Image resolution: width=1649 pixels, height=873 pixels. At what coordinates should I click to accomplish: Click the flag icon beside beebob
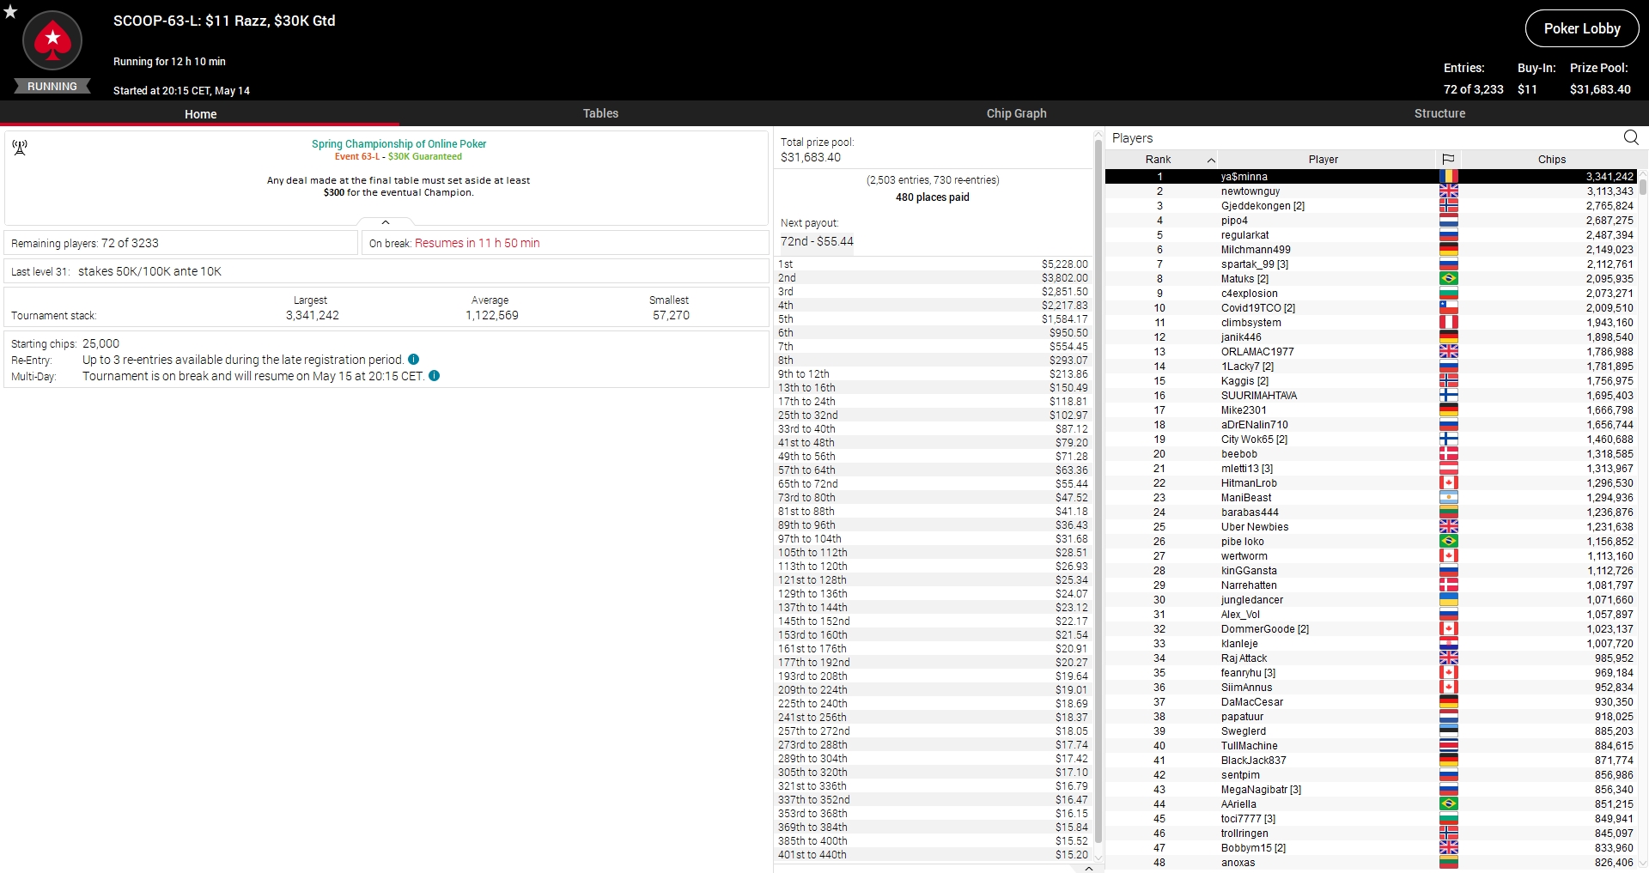[1448, 454]
